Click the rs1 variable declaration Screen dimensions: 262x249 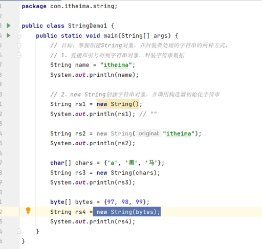coord(80,104)
